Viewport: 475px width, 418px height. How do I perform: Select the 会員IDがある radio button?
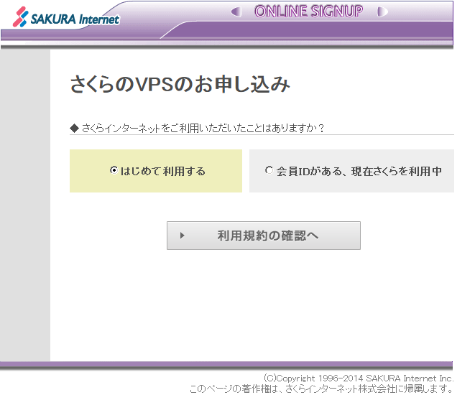tap(269, 171)
